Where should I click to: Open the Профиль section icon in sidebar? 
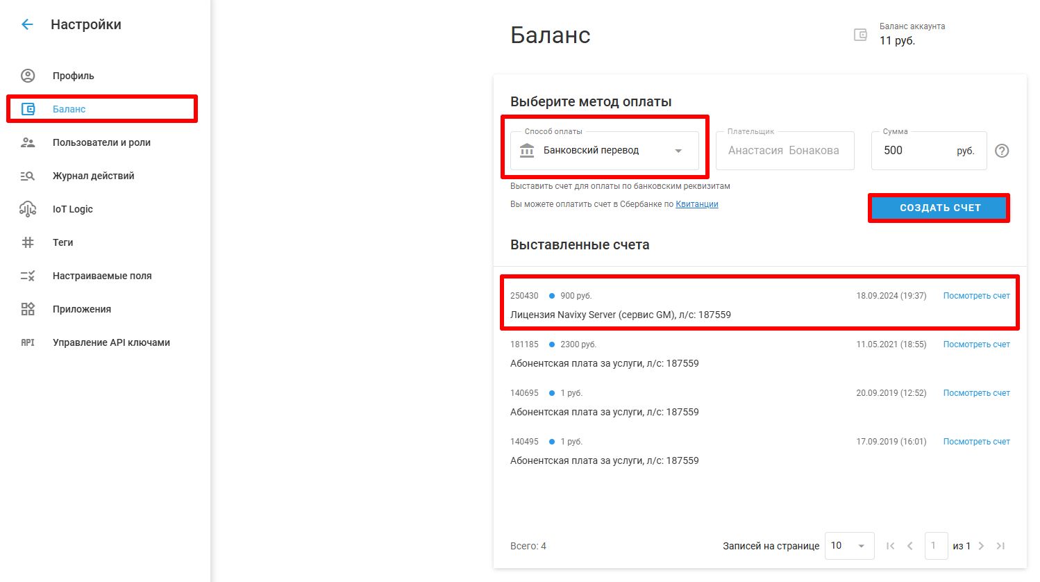click(28, 76)
